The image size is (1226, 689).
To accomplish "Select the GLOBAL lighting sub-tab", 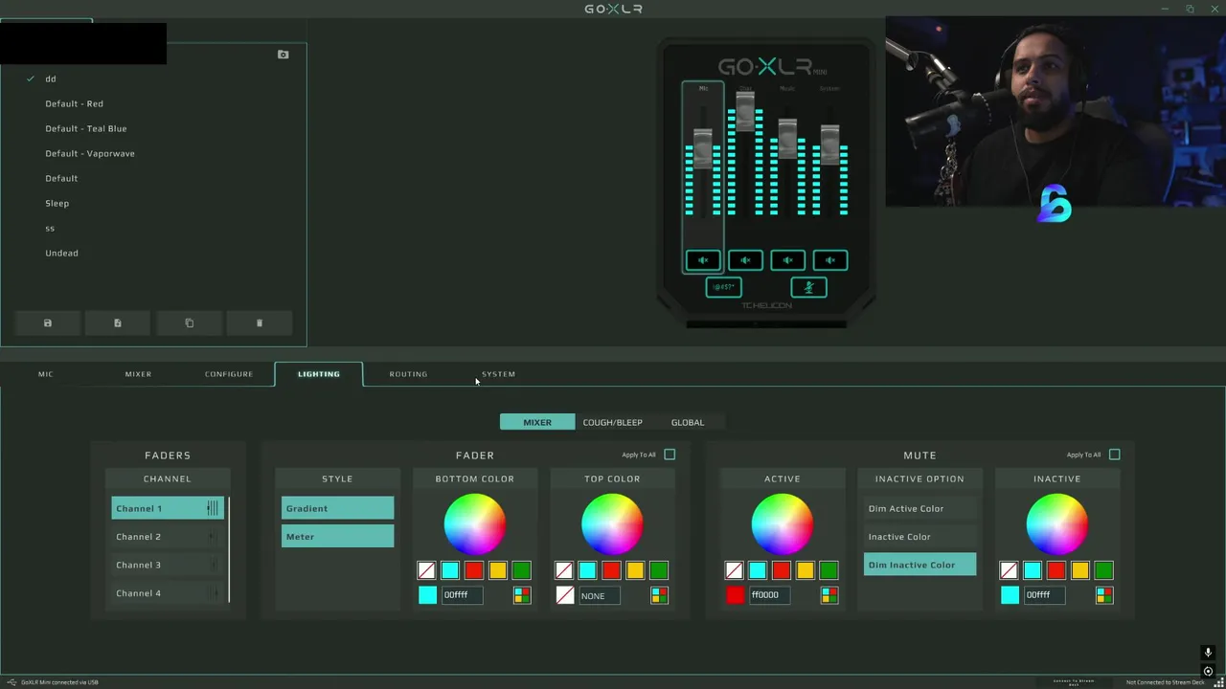I will (x=688, y=422).
